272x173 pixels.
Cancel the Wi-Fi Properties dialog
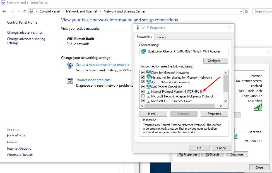(222, 148)
